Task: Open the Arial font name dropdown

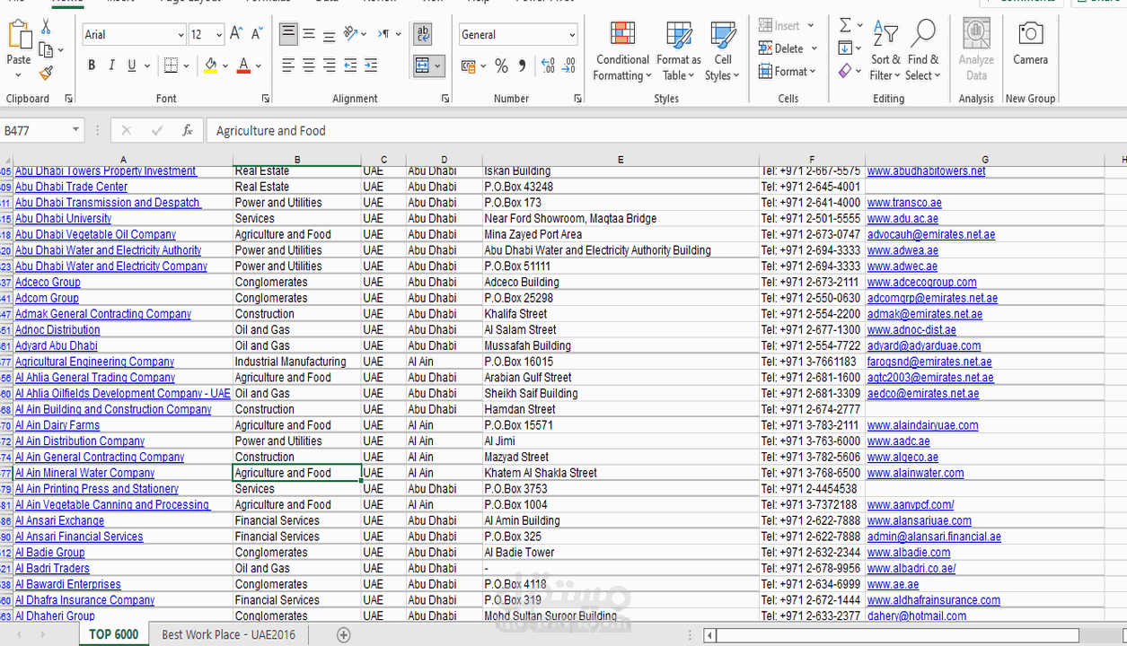Action: click(x=180, y=35)
